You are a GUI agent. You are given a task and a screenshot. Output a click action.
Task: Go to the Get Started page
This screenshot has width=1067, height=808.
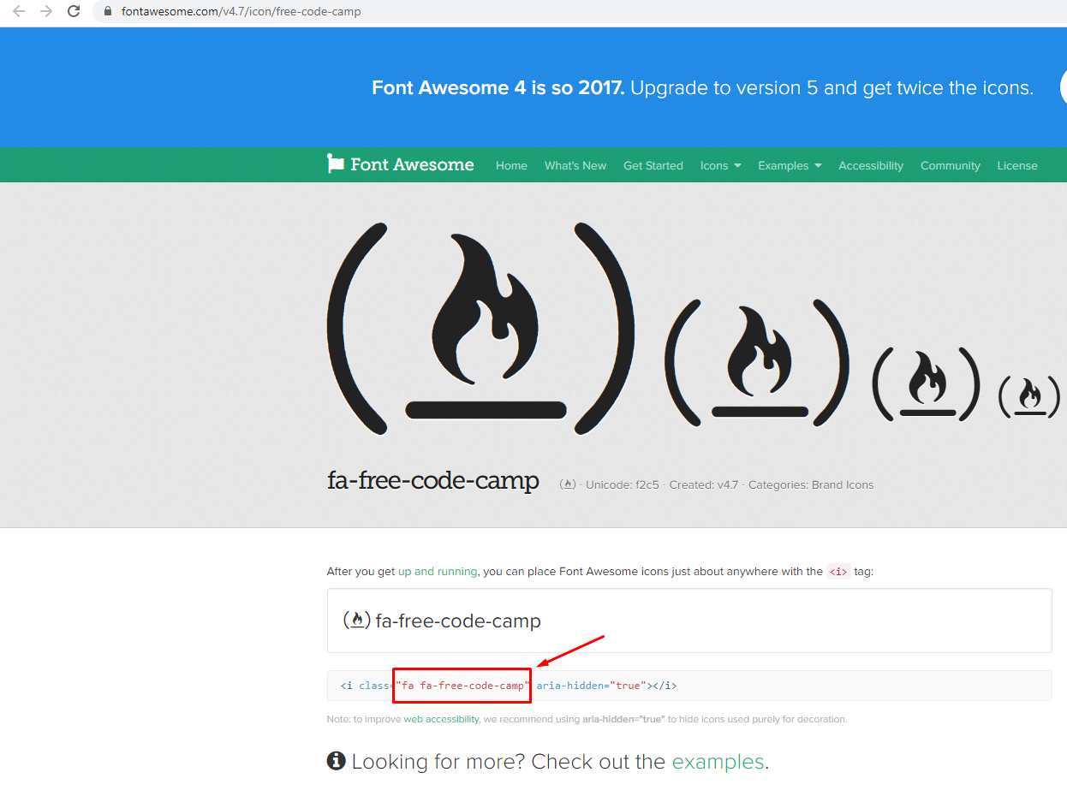[x=653, y=165]
